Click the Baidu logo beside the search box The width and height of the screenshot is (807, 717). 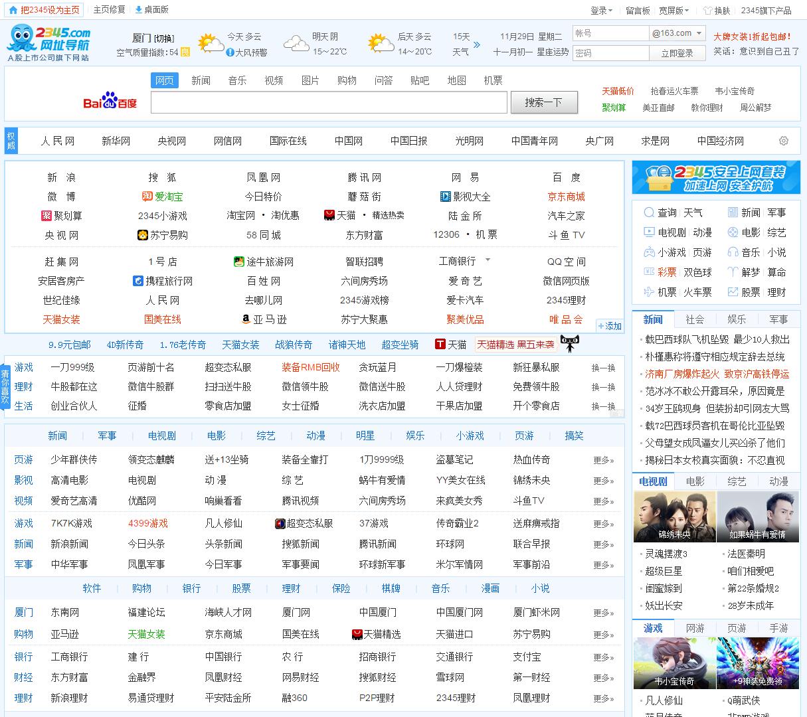(110, 102)
